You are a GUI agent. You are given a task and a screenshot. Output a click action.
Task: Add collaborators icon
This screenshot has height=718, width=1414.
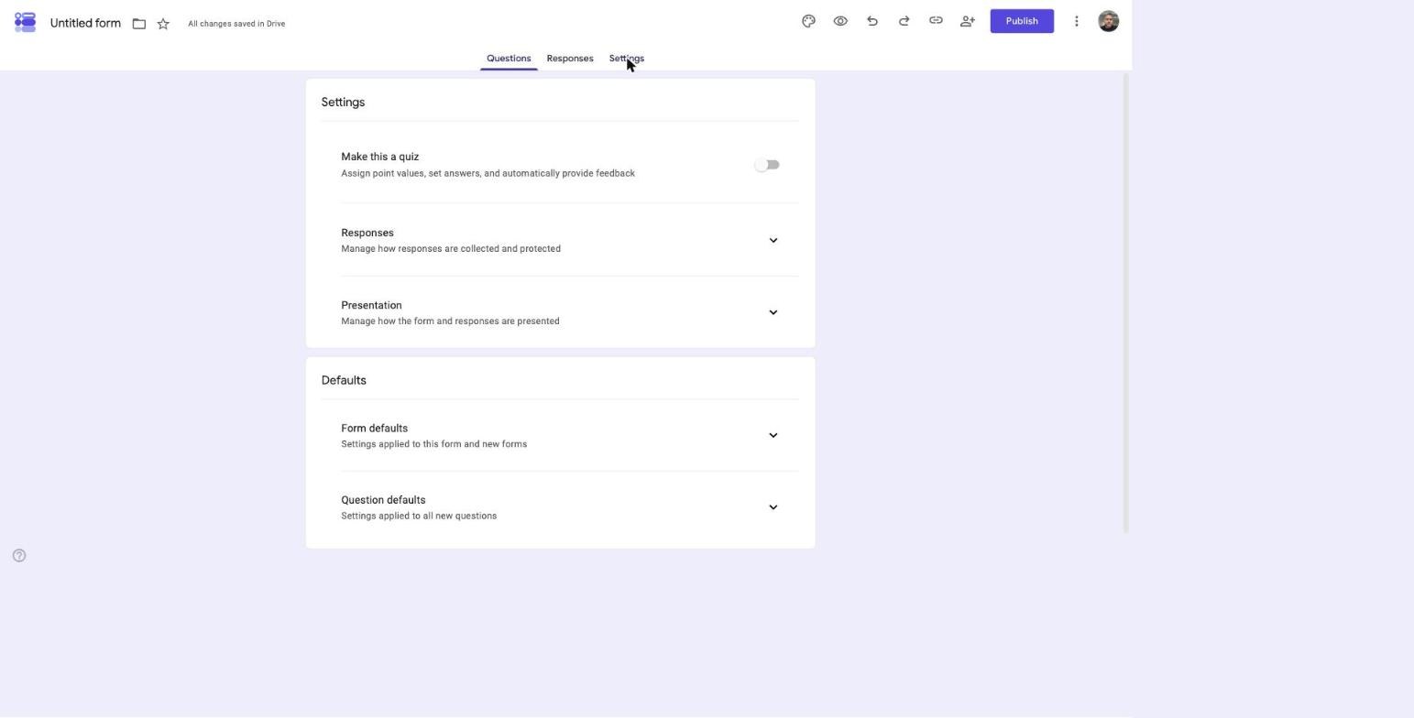[967, 21]
